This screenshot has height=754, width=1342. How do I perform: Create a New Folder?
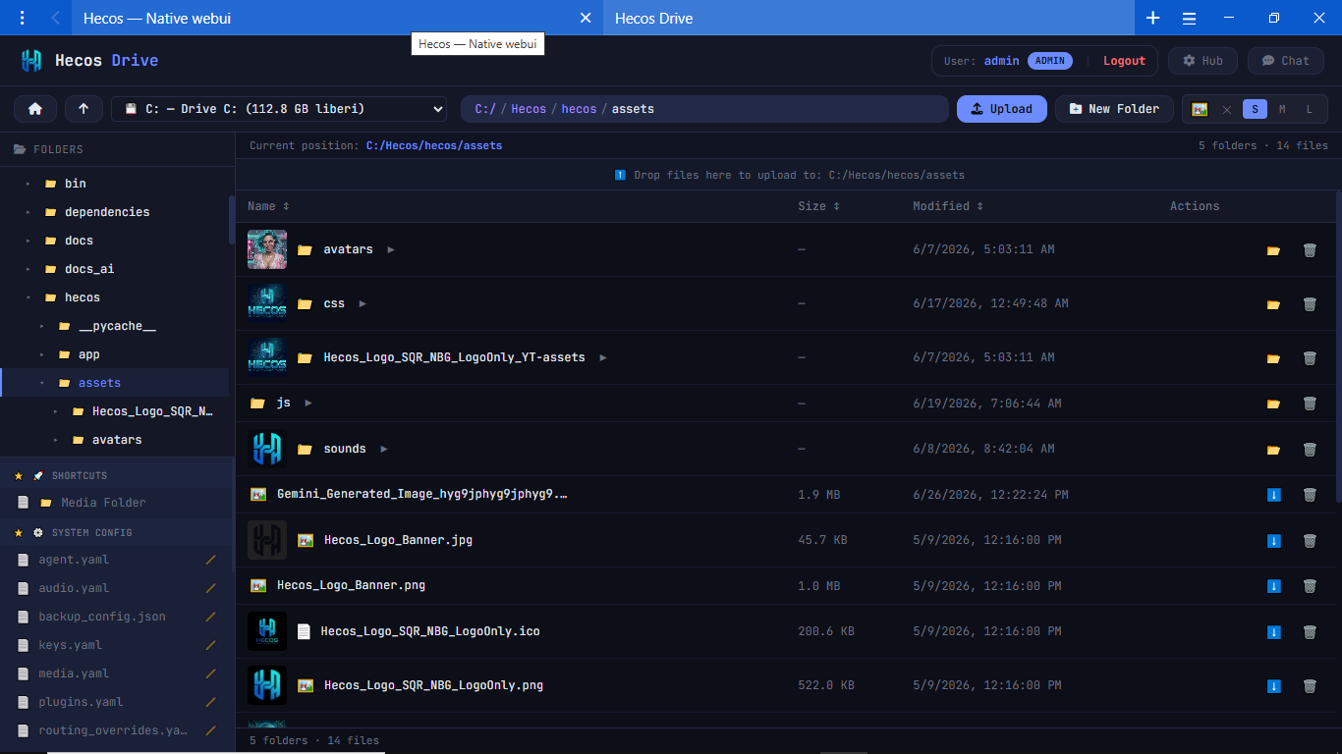click(1114, 109)
